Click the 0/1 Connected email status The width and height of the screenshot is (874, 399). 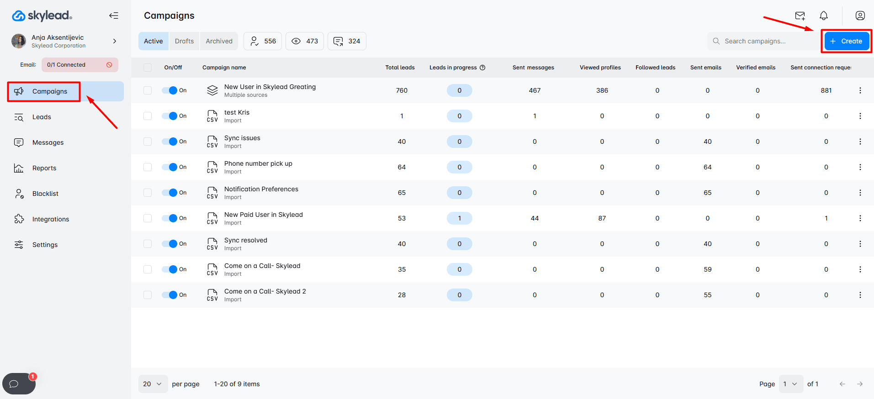80,65
